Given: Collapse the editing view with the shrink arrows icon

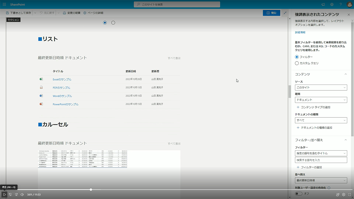Looking at the screenshot, I should coord(285,13).
